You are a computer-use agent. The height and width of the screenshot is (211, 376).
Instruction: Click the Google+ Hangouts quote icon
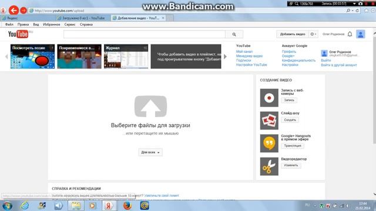coord(269,143)
